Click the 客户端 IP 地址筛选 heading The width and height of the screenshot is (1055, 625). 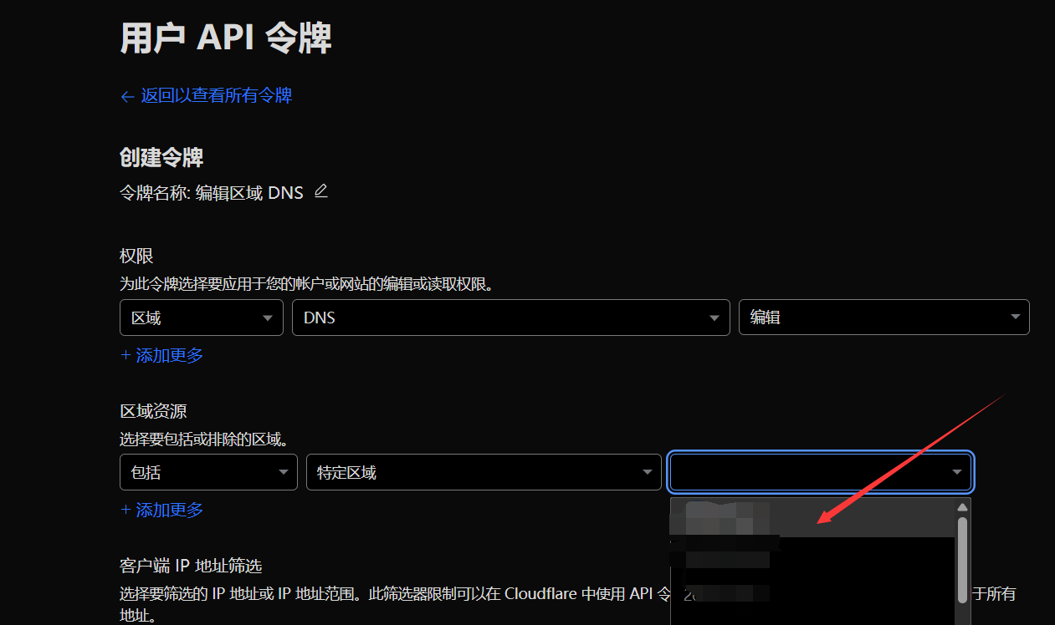pos(191,567)
